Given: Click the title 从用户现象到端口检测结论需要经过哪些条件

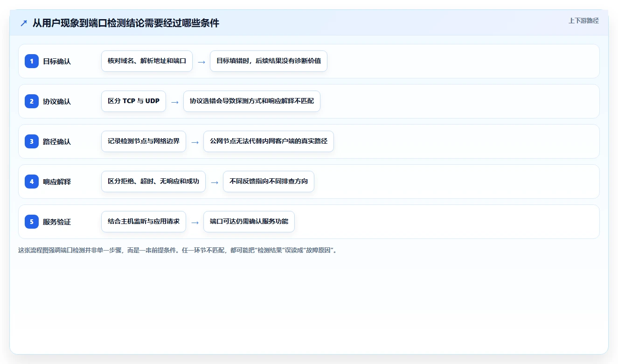Looking at the screenshot, I should tap(126, 23).
